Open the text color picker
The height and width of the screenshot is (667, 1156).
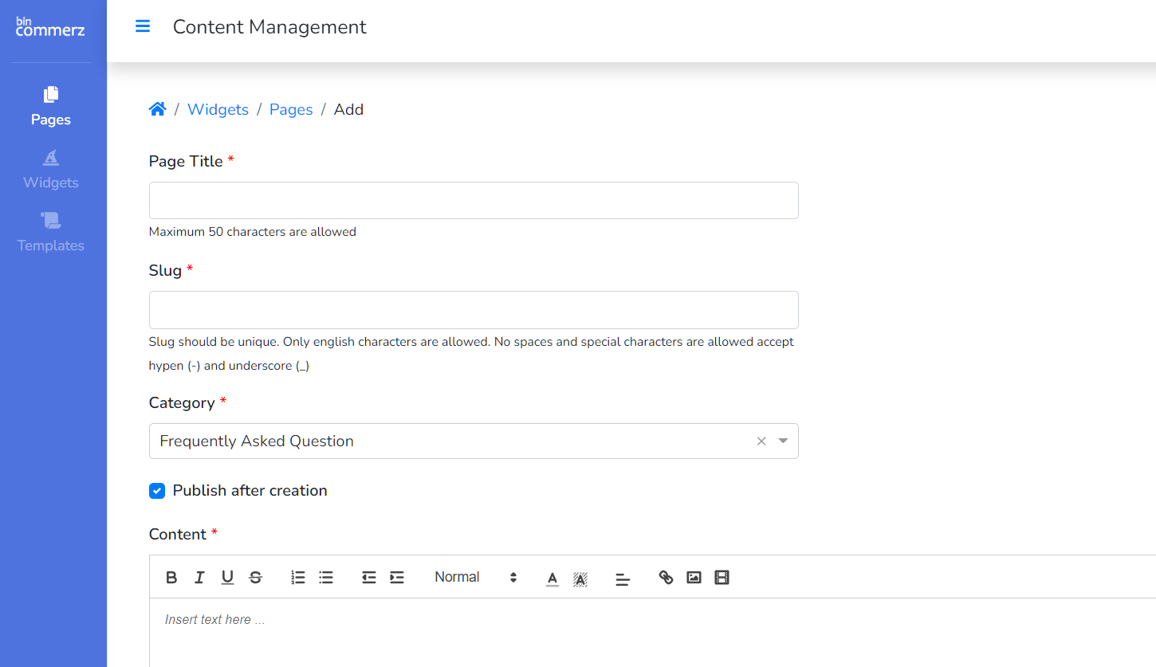(x=552, y=579)
